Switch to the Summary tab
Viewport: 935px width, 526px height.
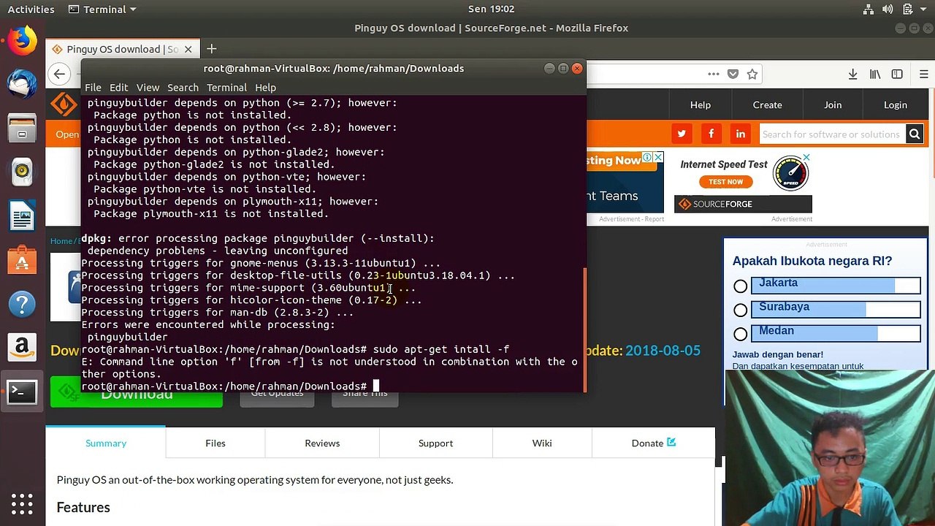click(x=106, y=443)
